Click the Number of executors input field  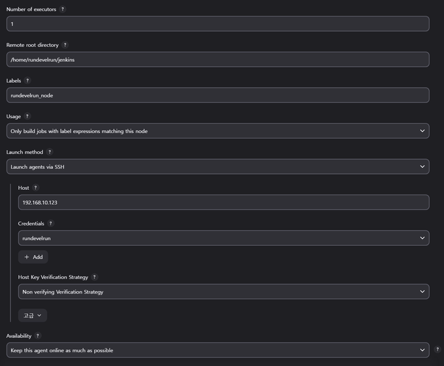(x=217, y=24)
